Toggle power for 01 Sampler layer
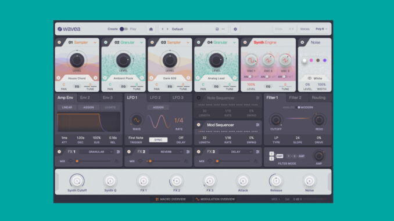The width and height of the screenshot is (394, 221). coord(59,42)
